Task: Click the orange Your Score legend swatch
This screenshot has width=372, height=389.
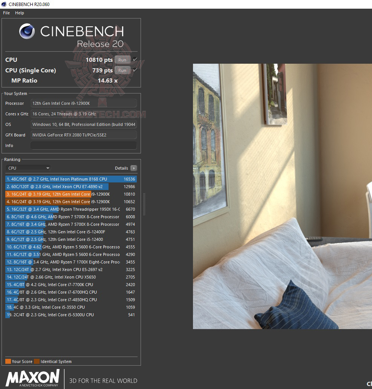Action: pos(8,361)
